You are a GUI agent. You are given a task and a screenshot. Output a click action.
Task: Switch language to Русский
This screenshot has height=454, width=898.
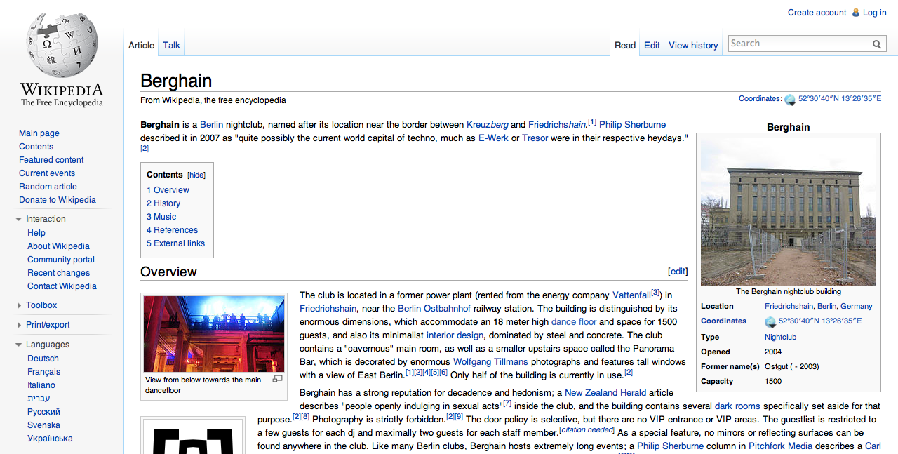[43, 412]
